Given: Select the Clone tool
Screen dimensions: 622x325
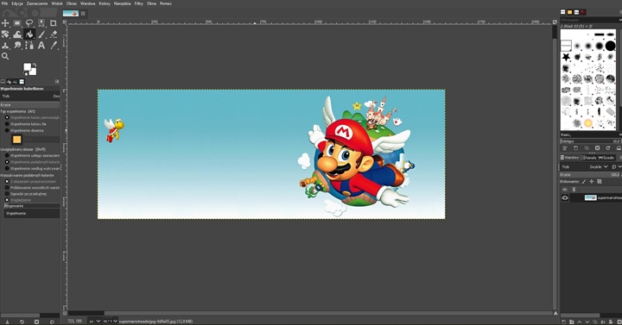Looking at the screenshot, I should [x=5, y=46].
